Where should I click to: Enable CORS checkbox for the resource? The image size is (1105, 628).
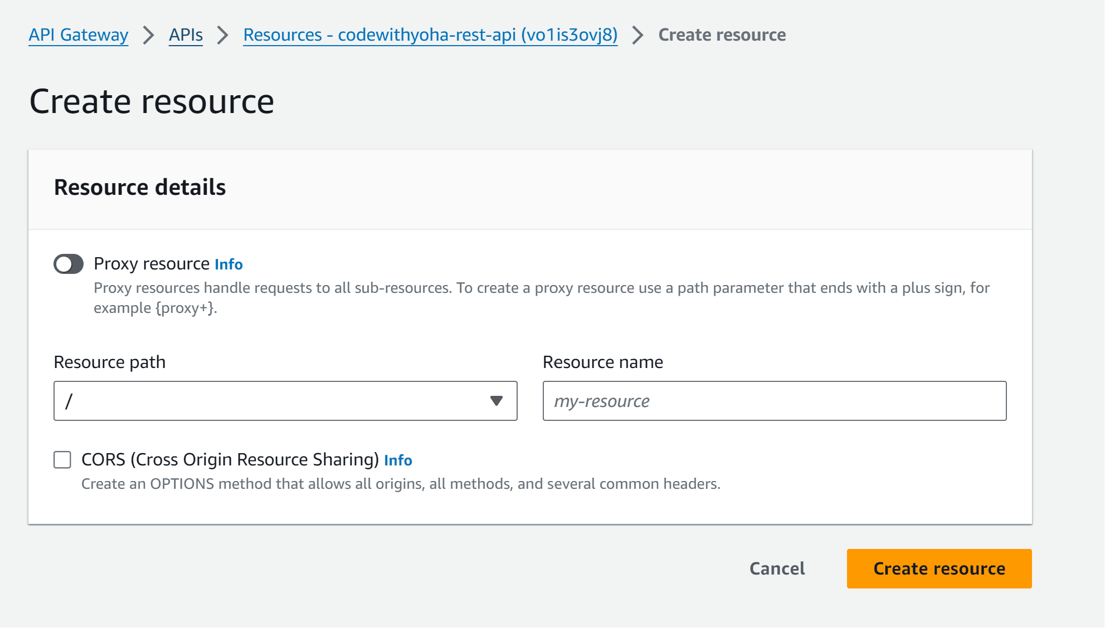(x=62, y=459)
